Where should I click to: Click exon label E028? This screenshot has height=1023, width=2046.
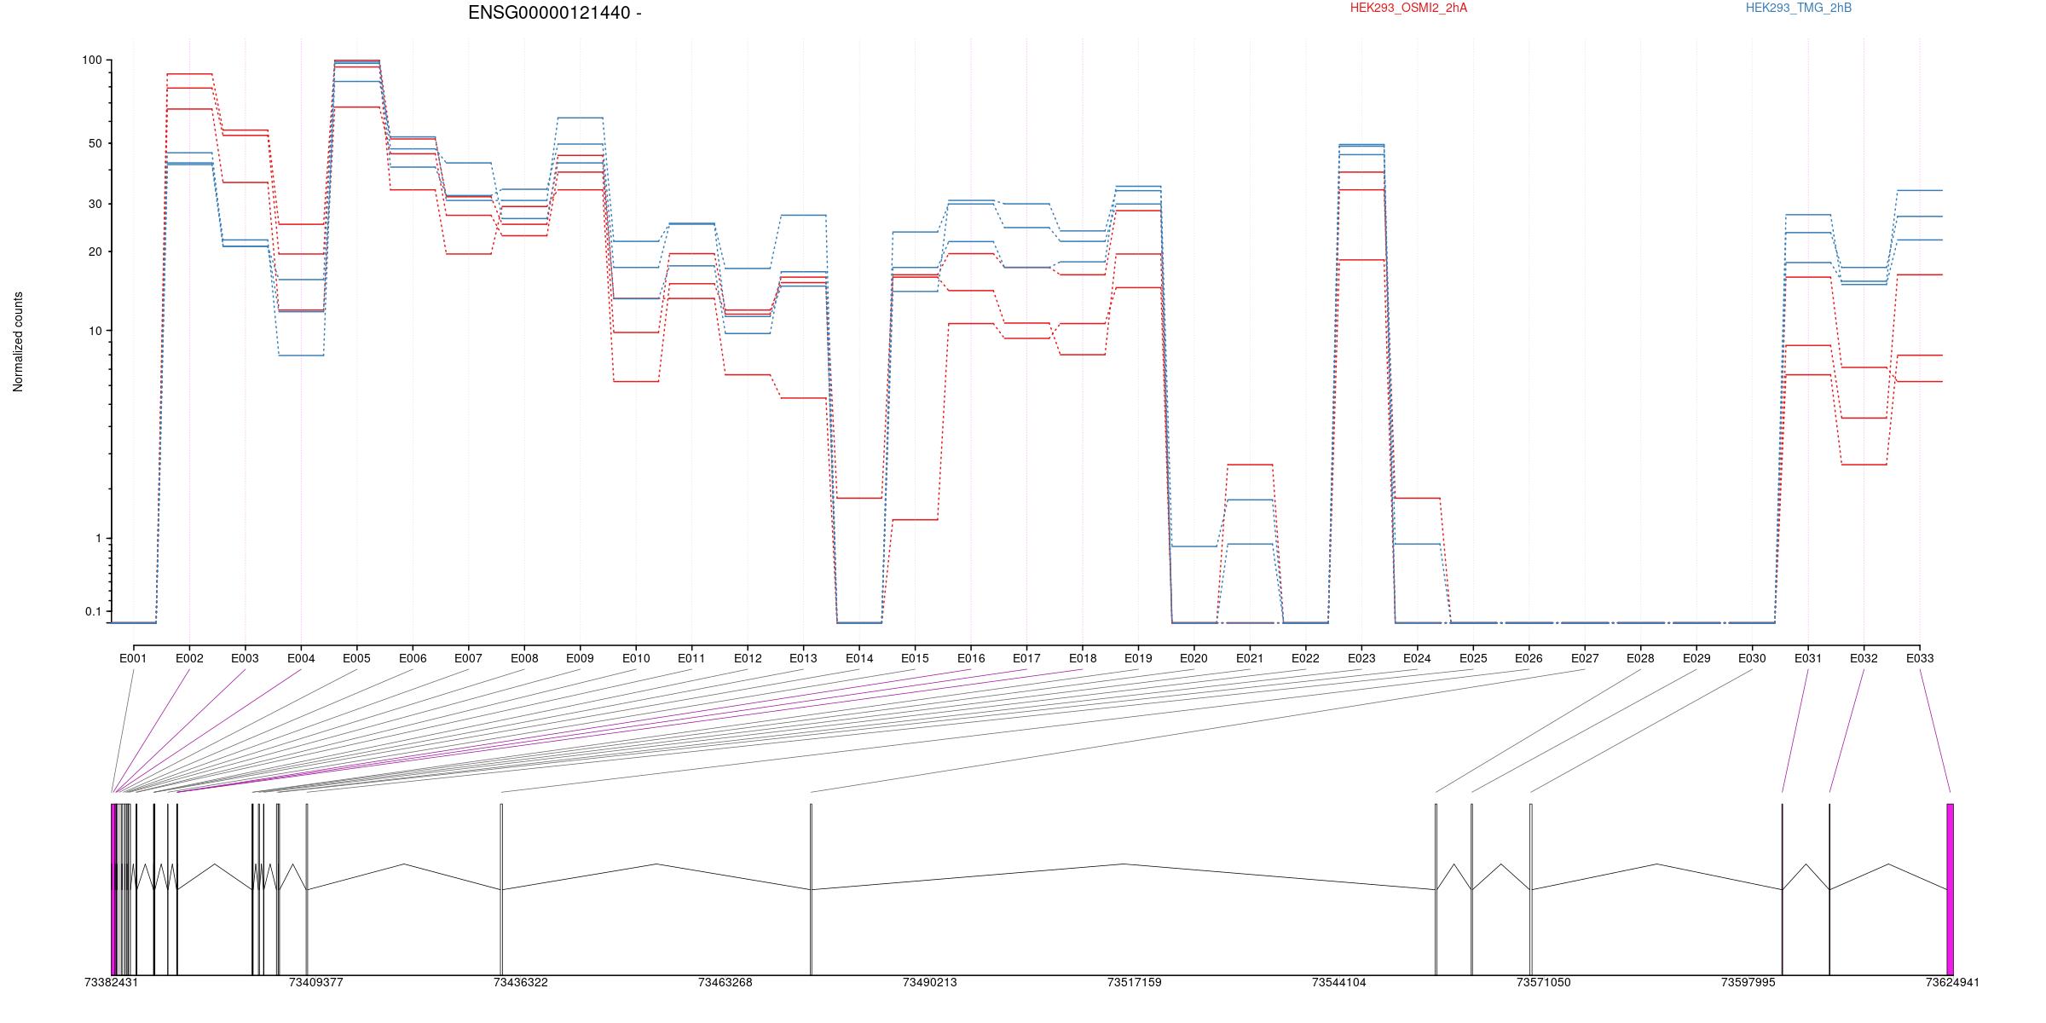tap(1641, 658)
